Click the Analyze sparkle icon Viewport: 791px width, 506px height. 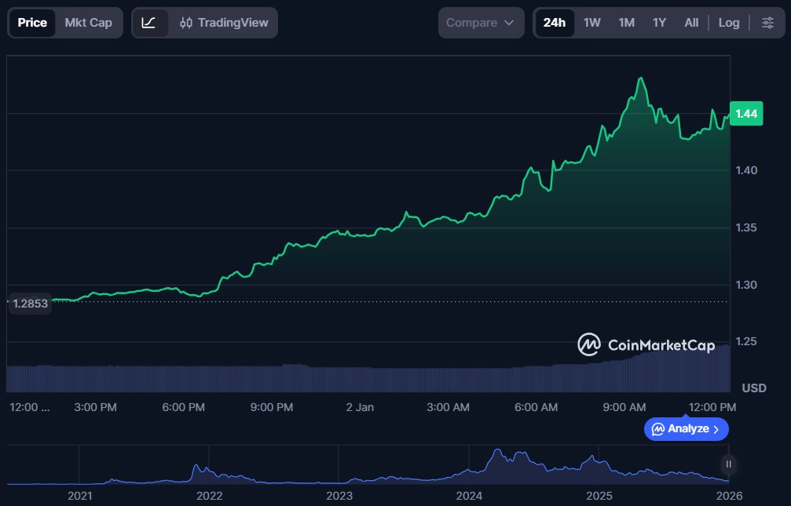(x=658, y=429)
